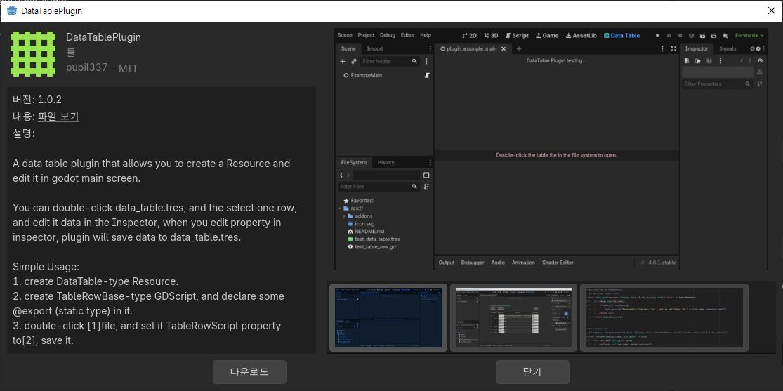Click the 다운로드 download button
Screen dimensions: 783x391
click(x=249, y=372)
